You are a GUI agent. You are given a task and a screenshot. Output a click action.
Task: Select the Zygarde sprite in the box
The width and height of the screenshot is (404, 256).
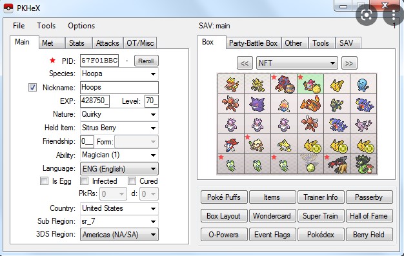363,164
